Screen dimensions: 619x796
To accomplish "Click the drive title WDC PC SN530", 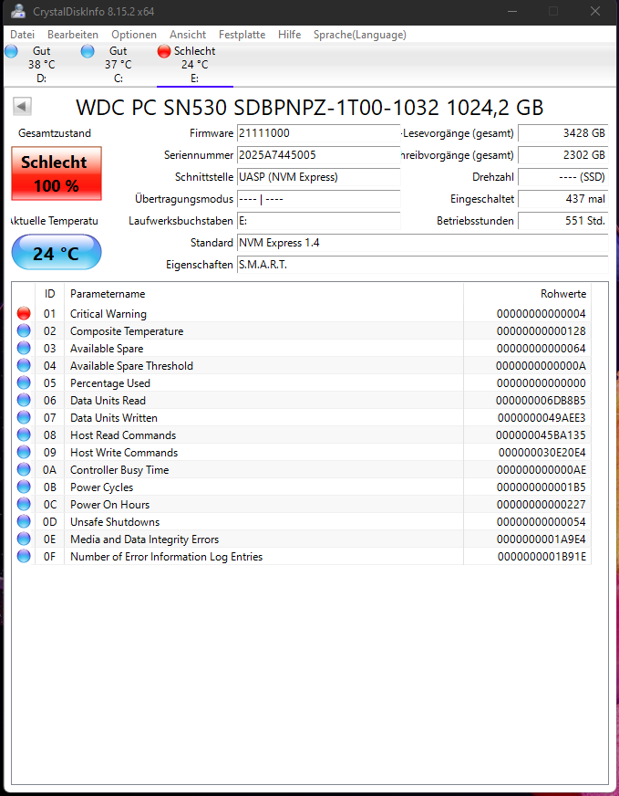I will click(x=310, y=108).
